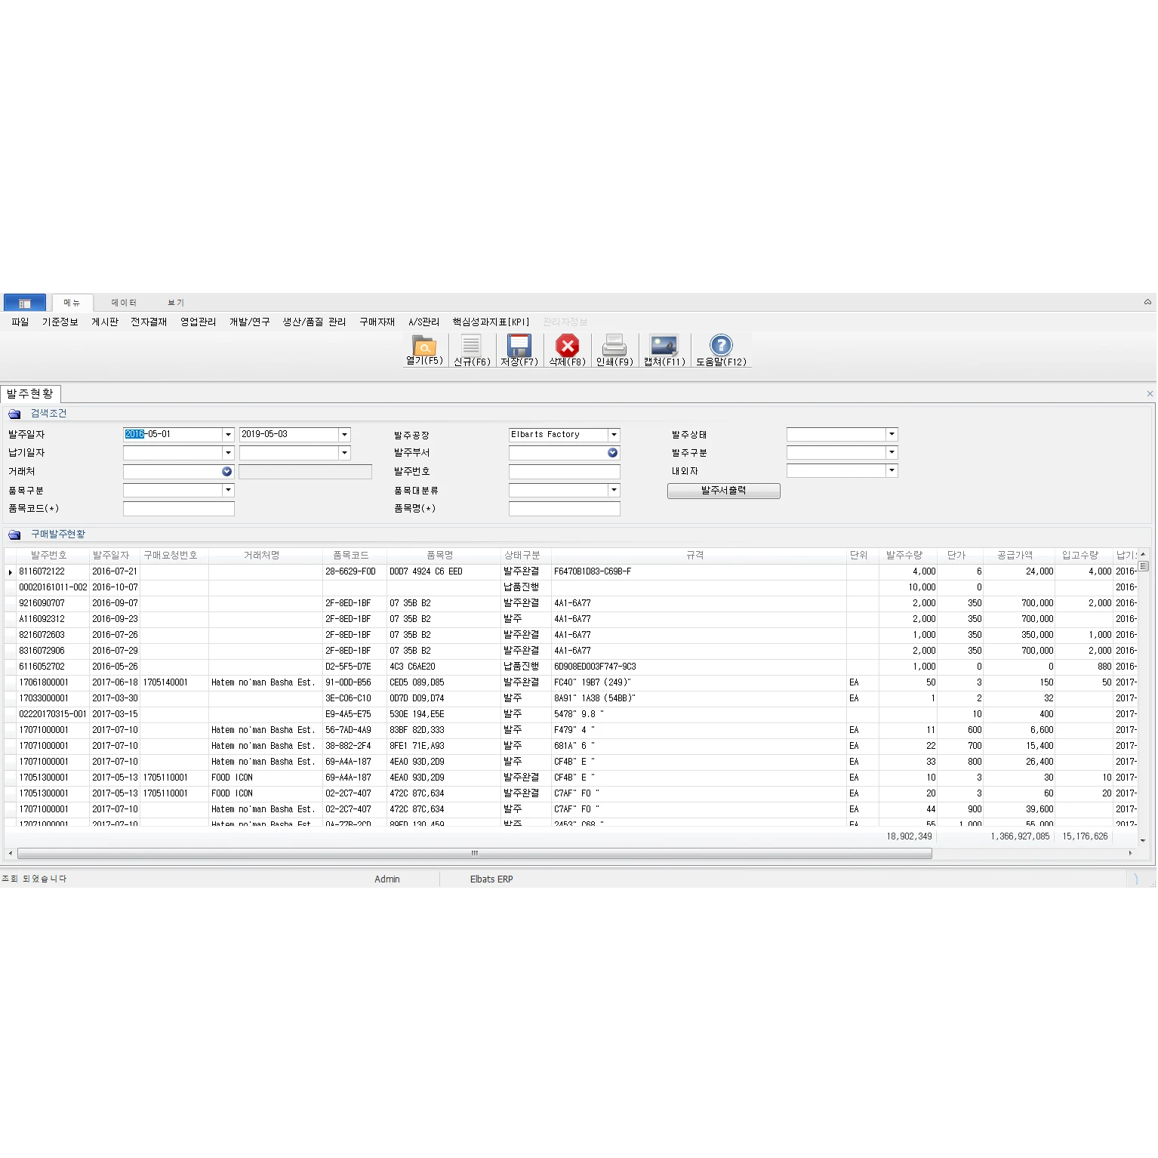Click the Delete (삭제 F8) red X icon
This screenshot has width=1158, height=1158.
point(567,346)
